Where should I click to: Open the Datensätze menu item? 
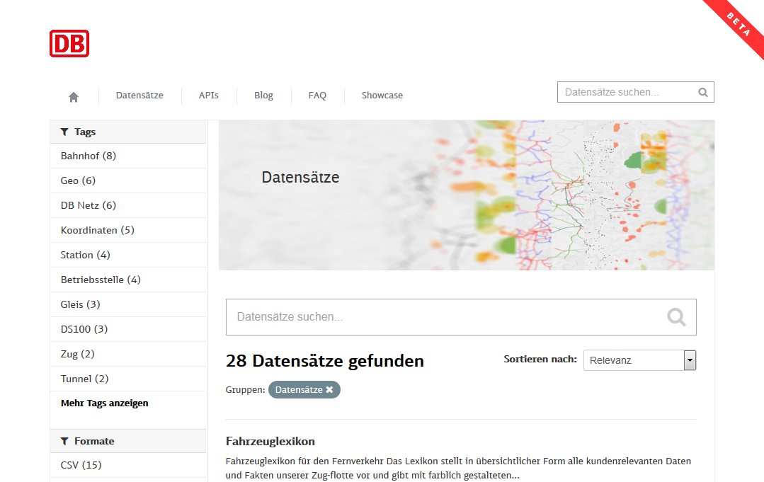coord(139,96)
